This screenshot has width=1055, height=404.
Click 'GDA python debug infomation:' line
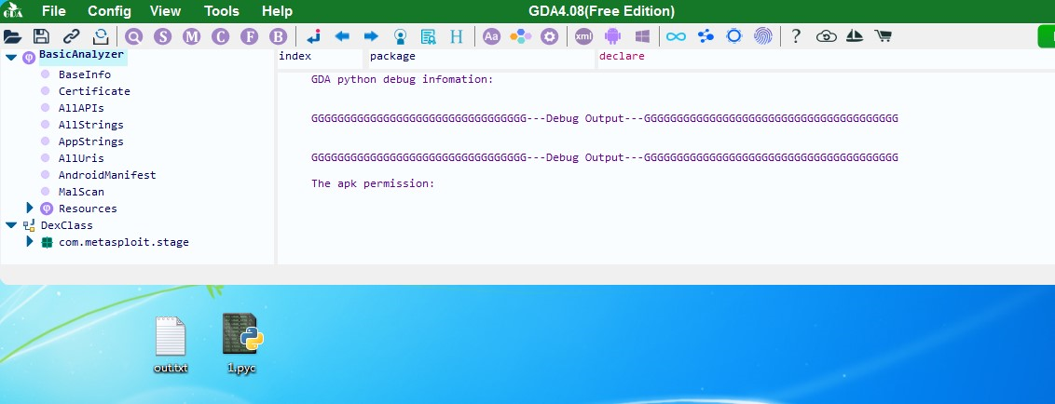(403, 79)
